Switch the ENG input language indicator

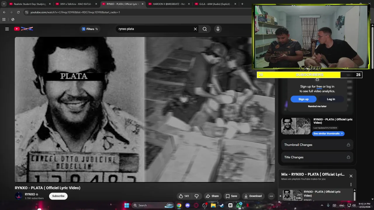click(x=342, y=205)
